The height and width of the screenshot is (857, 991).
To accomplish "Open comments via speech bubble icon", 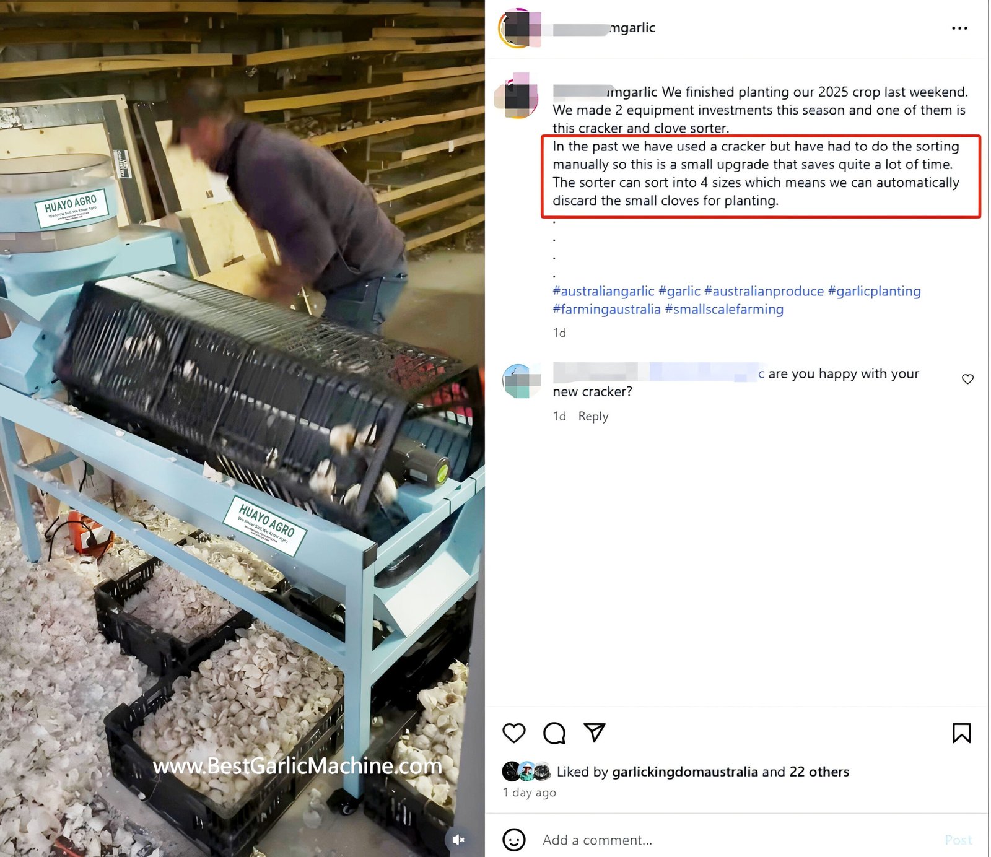I will (x=554, y=733).
